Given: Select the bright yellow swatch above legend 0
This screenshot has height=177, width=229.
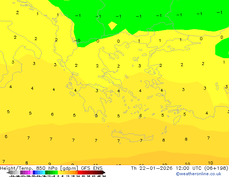Looking at the screenshot, I should click(59, 172).
